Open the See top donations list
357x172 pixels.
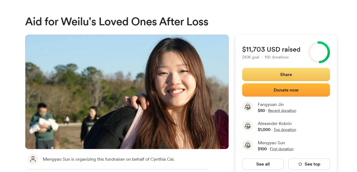pyautogui.click(x=309, y=164)
